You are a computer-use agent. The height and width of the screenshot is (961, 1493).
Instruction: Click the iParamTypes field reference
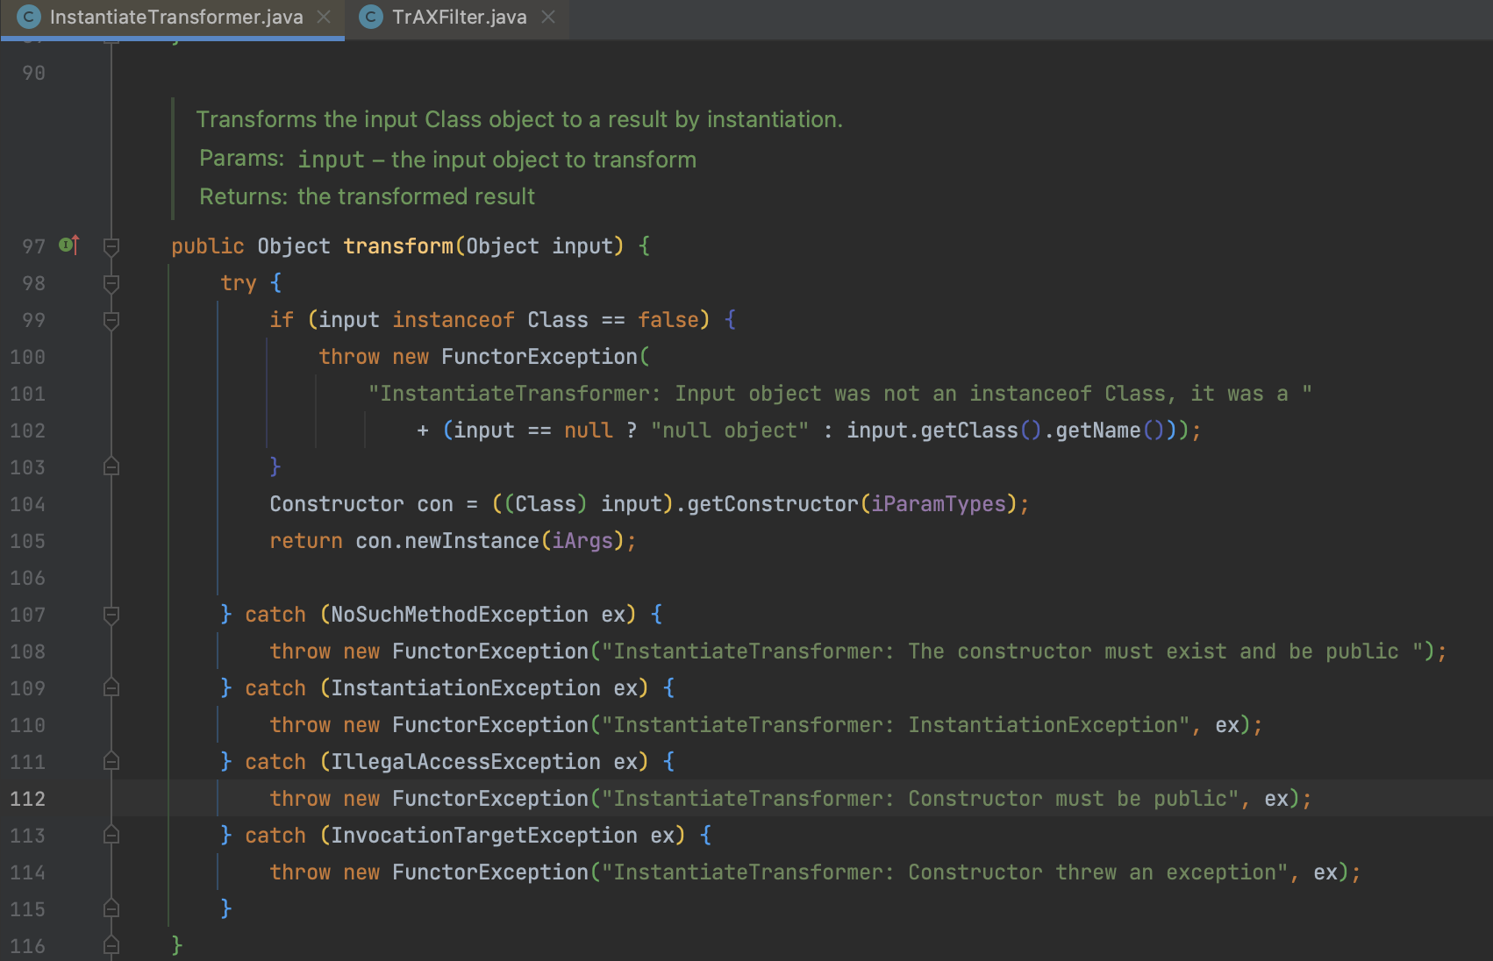[939, 504]
